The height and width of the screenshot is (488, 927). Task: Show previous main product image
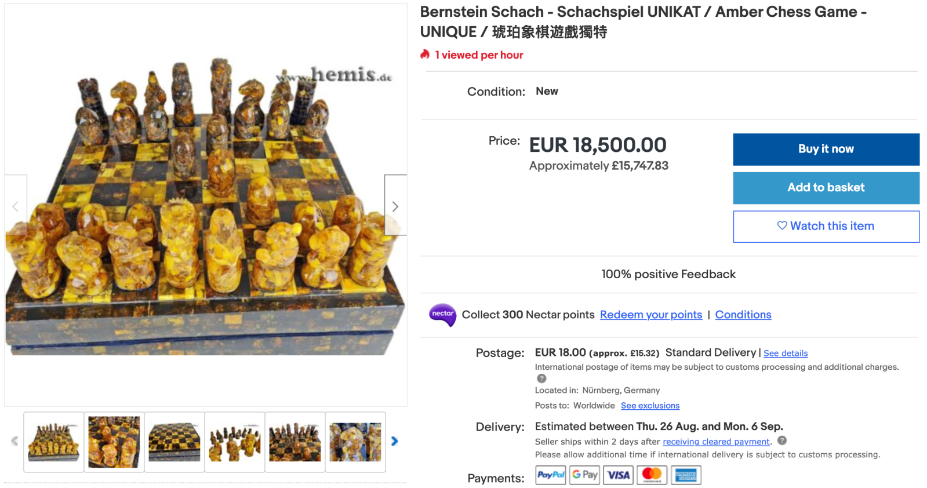(16, 205)
